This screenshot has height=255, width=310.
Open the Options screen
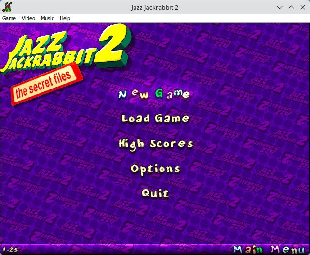155,169
